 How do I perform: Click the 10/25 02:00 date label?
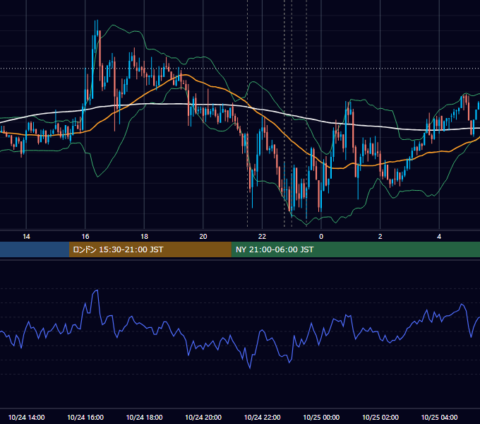point(380,417)
